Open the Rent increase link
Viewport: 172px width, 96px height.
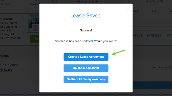click(161, 67)
